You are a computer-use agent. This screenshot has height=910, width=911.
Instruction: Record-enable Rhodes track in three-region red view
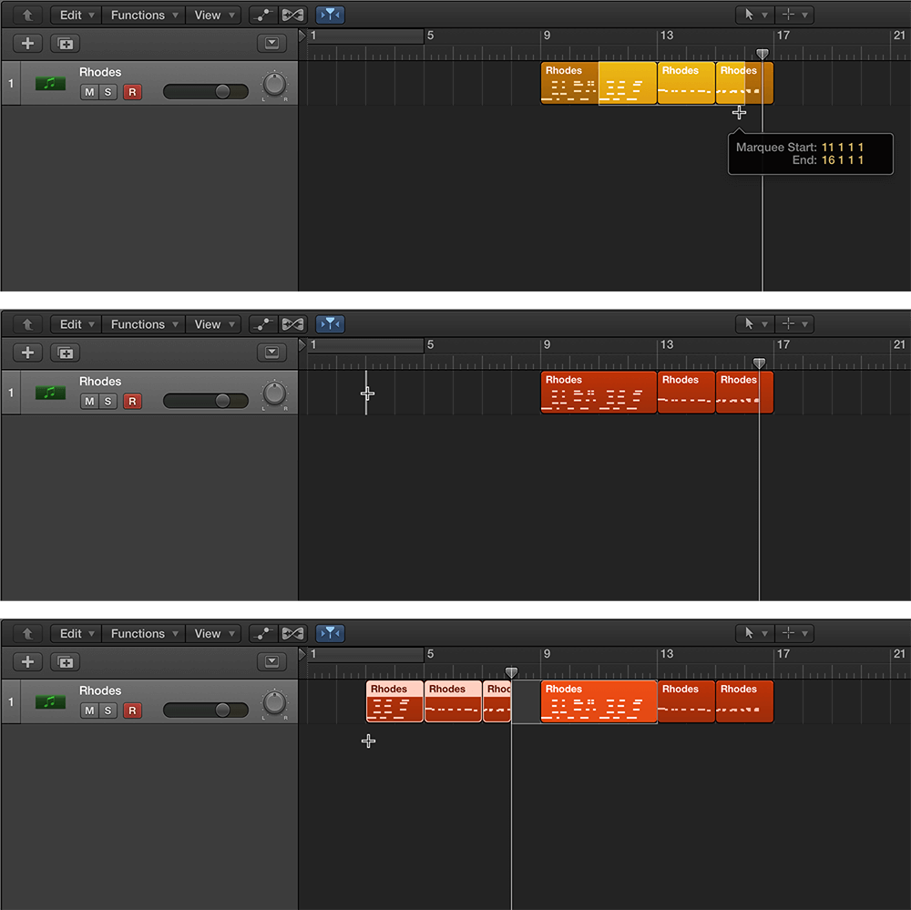[132, 401]
